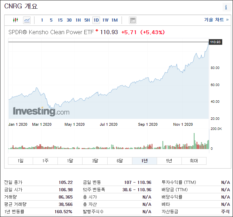This screenshot has height=217, width=233.
Task: Click the +5.71 price change value
Action: pos(129,32)
